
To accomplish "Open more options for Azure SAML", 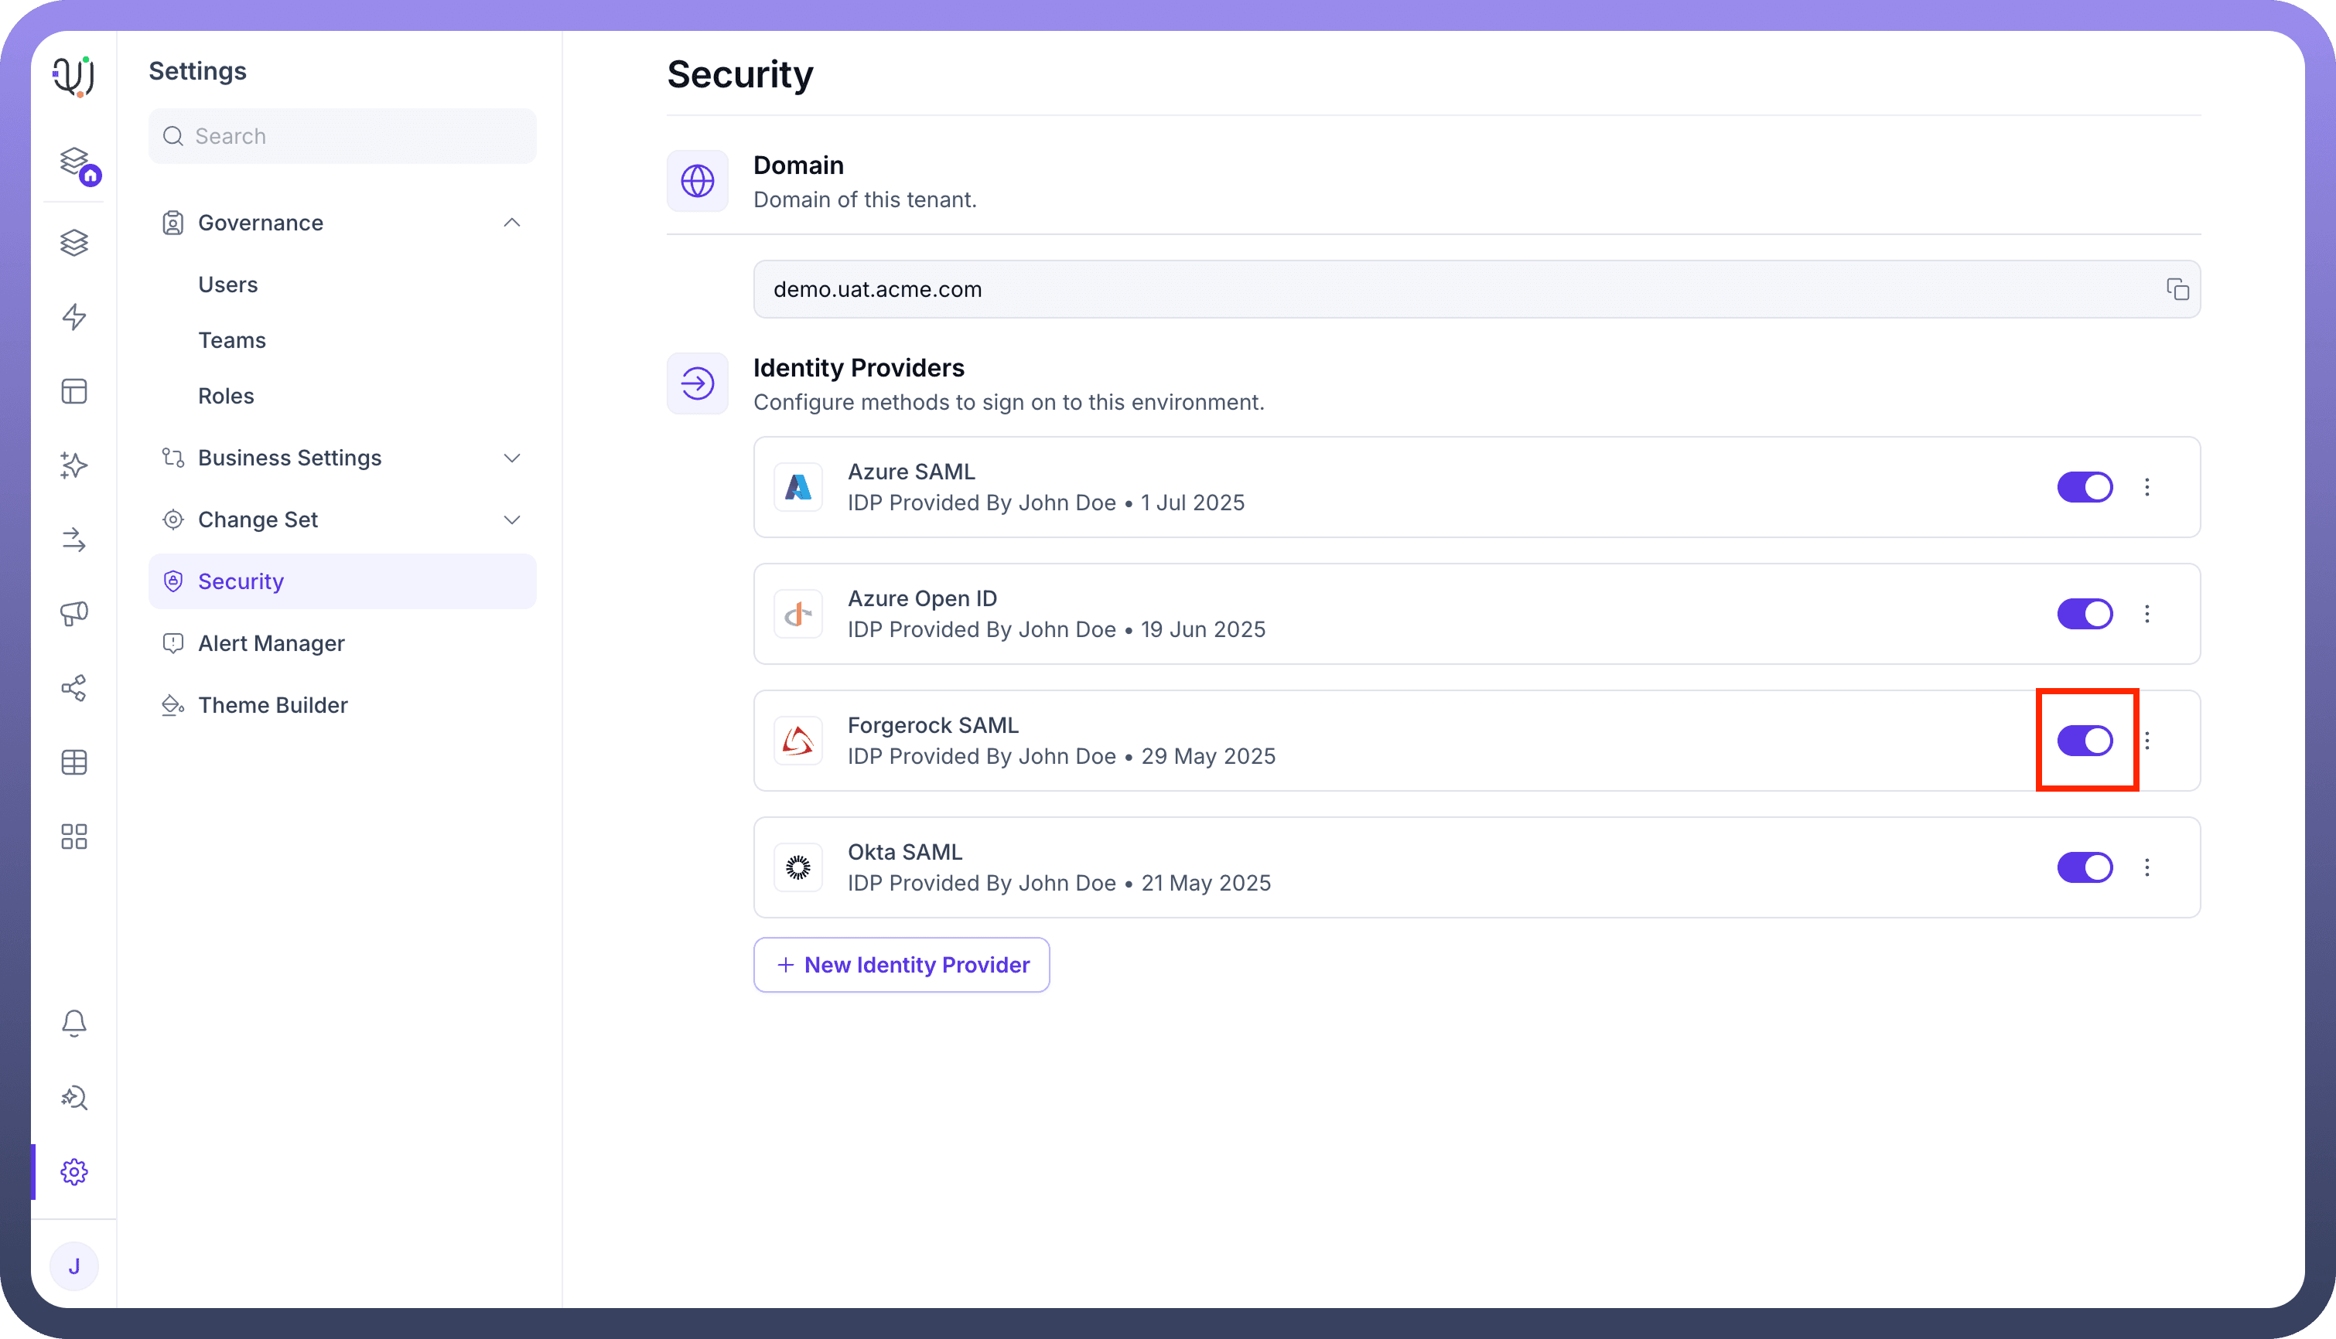I will click(2146, 487).
